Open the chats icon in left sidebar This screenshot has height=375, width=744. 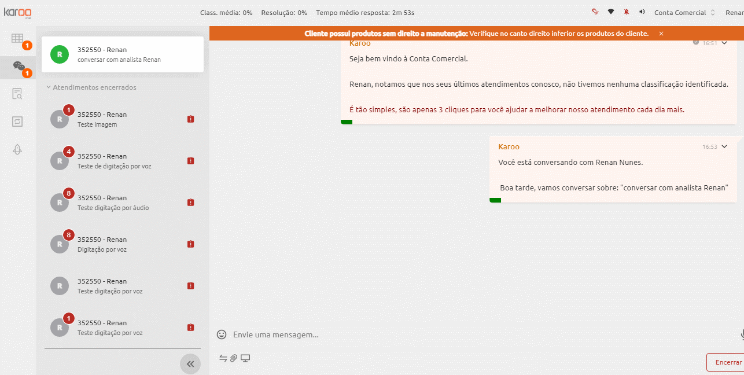[19, 66]
